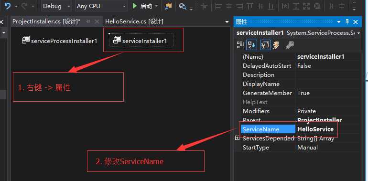Select serviceInstaller1 component in designer
The width and height of the screenshot is (368, 181).
pos(141,41)
